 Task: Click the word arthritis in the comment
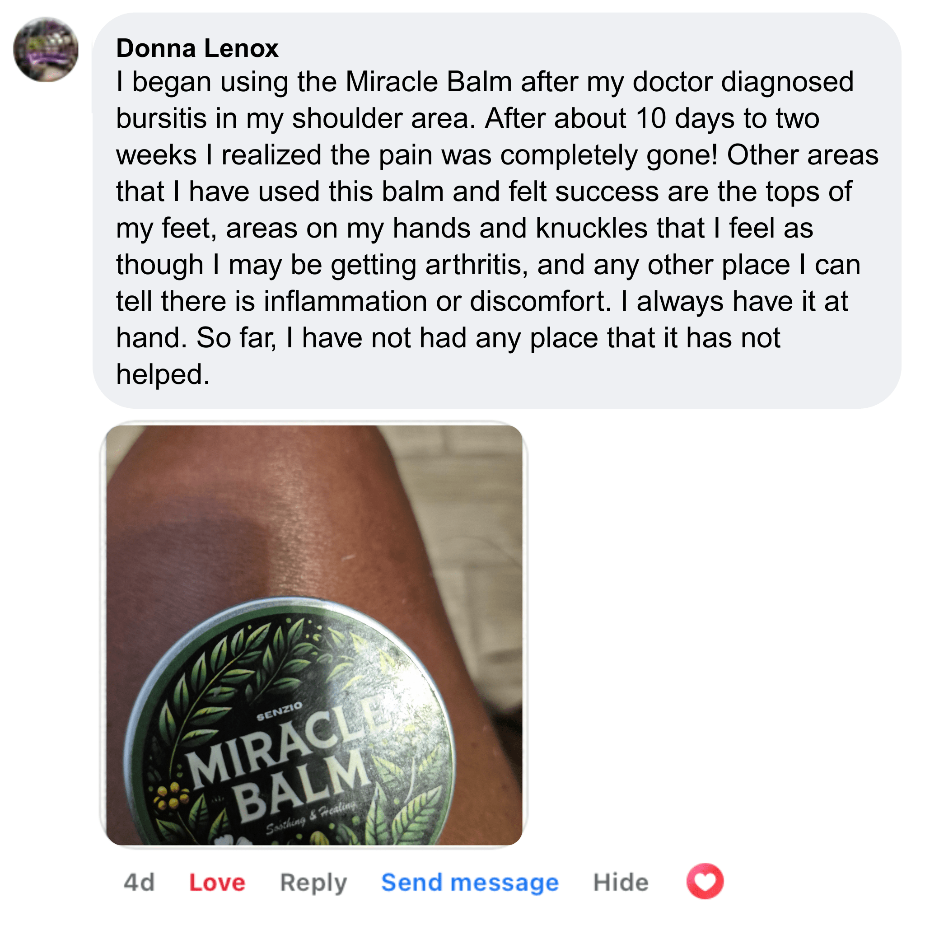click(x=477, y=265)
